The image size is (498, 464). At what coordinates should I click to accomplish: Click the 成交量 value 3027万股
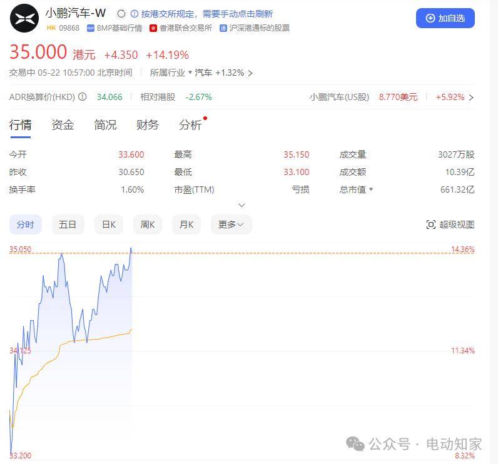tap(456, 154)
